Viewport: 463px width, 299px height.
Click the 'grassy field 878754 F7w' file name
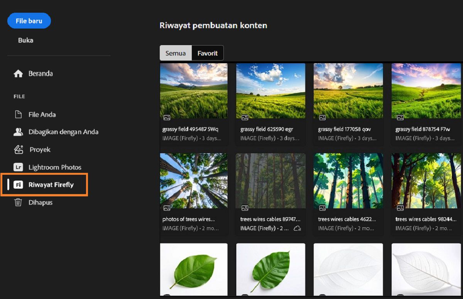coord(422,129)
